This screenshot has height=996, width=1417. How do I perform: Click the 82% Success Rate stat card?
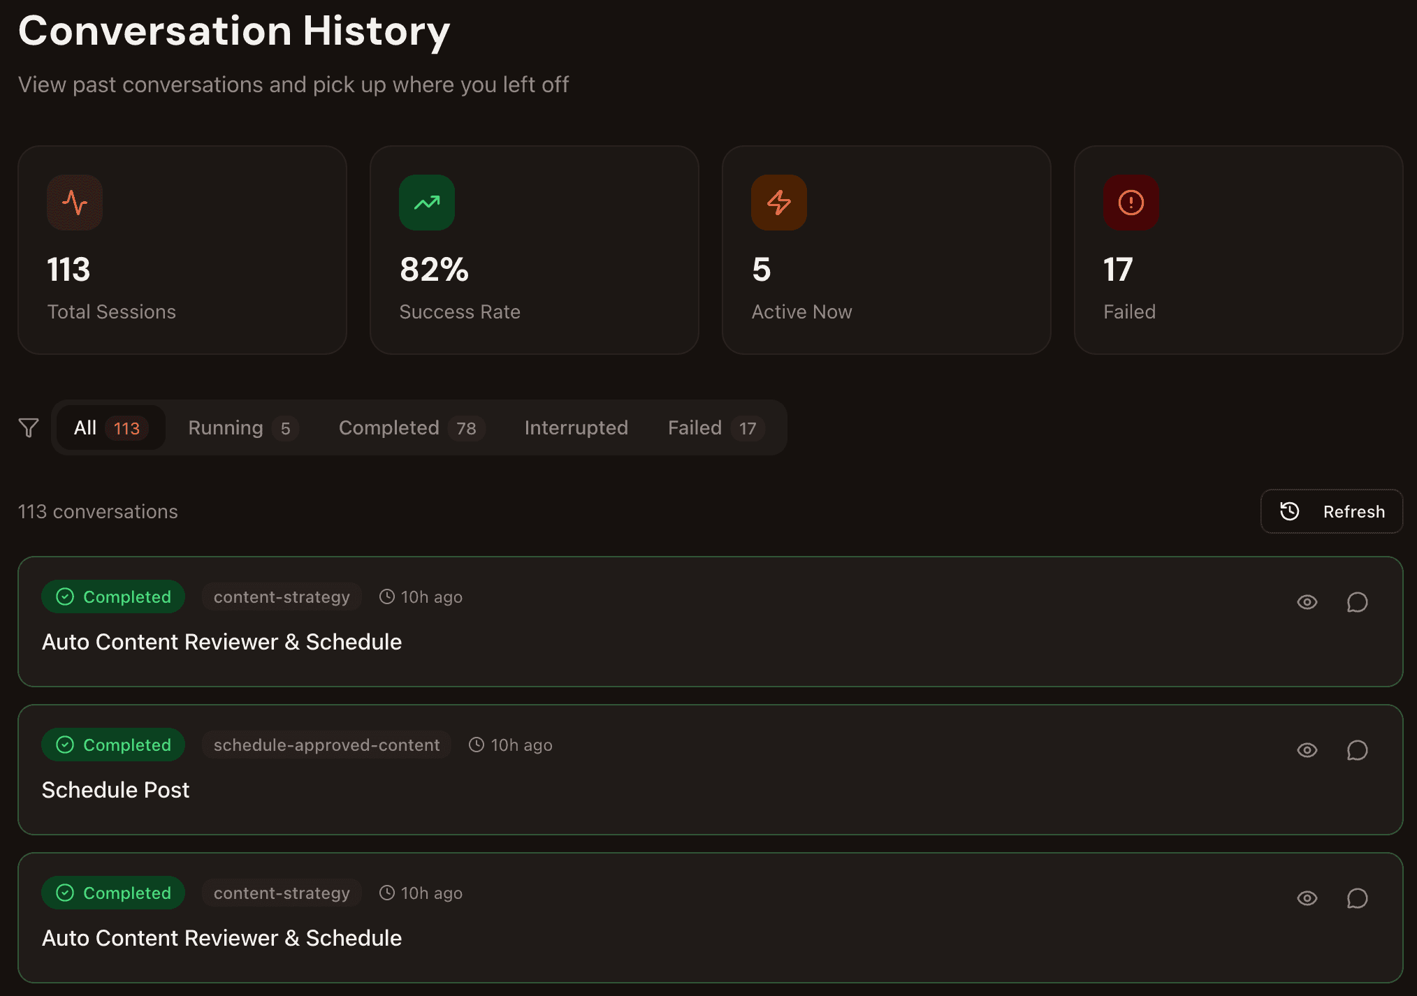(x=535, y=250)
